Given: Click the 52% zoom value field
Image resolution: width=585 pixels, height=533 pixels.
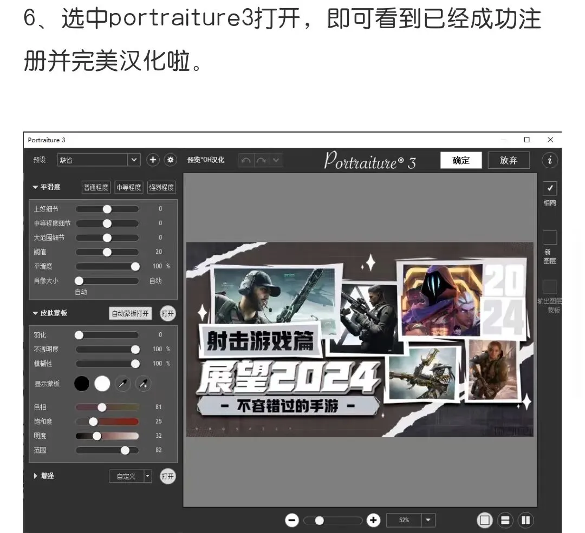Looking at the screenshot, I should 404,520.
